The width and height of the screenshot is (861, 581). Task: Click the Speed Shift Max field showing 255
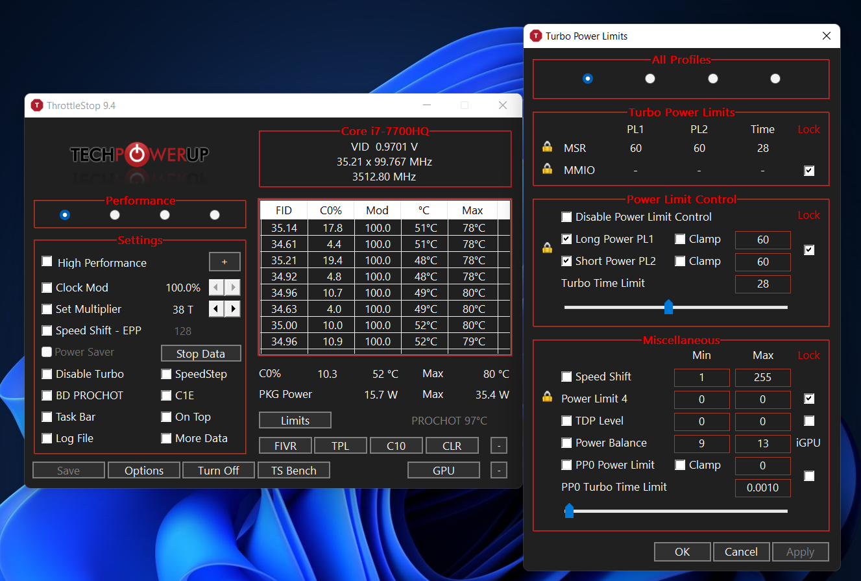pos(763,377)
